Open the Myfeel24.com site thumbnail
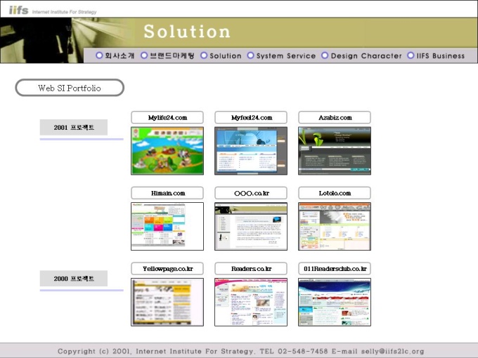 point(251,151)
